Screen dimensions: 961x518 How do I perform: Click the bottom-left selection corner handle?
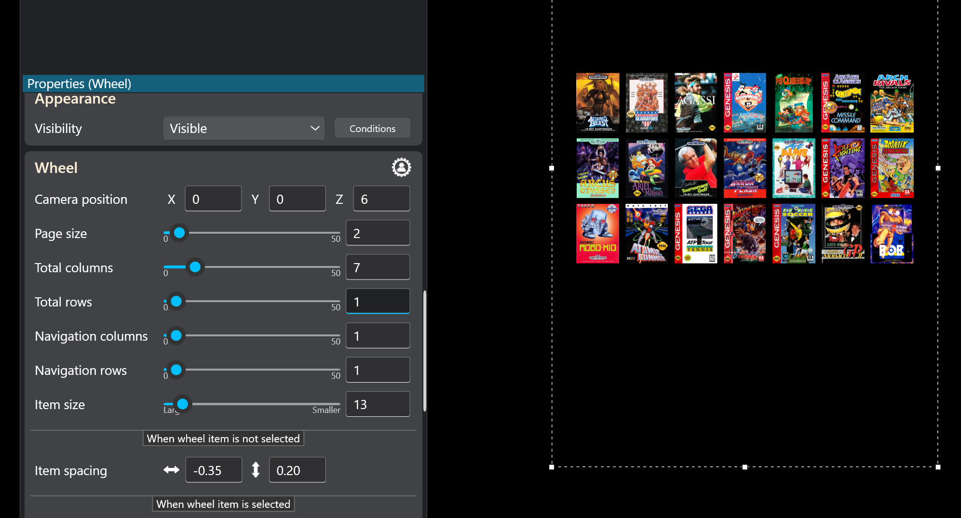pos(552,467)
